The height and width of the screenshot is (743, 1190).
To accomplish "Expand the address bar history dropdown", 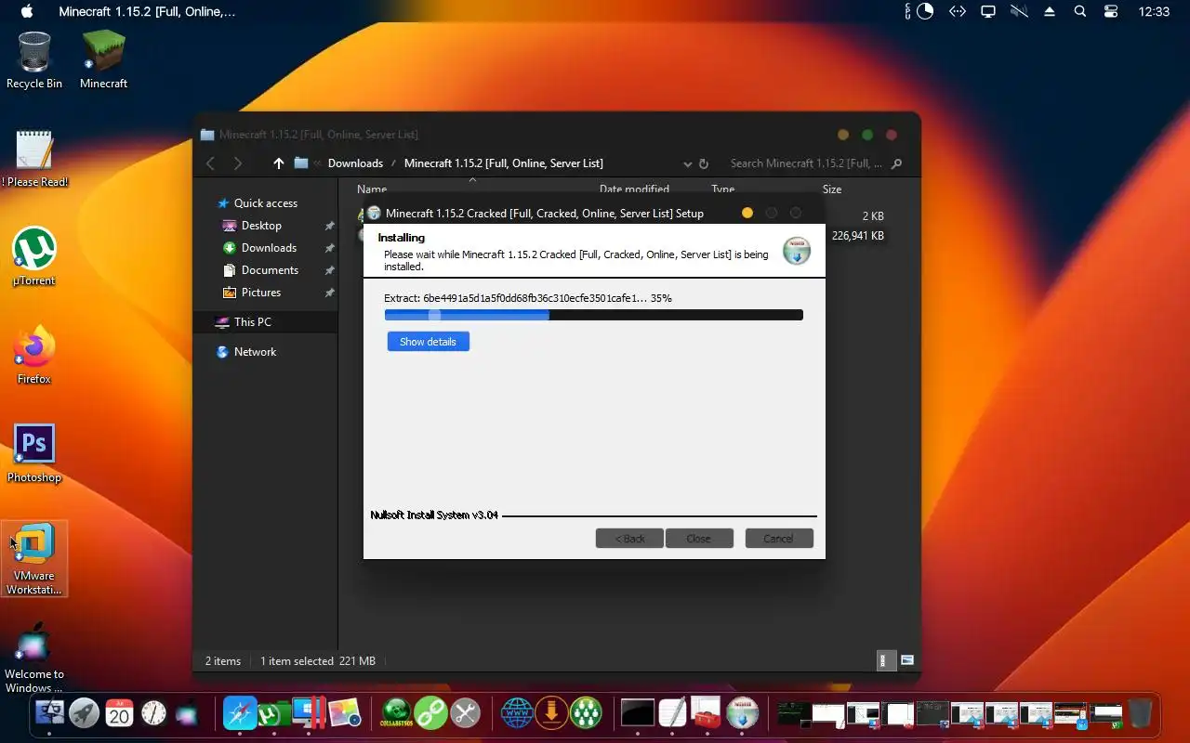I will (687, 164).
